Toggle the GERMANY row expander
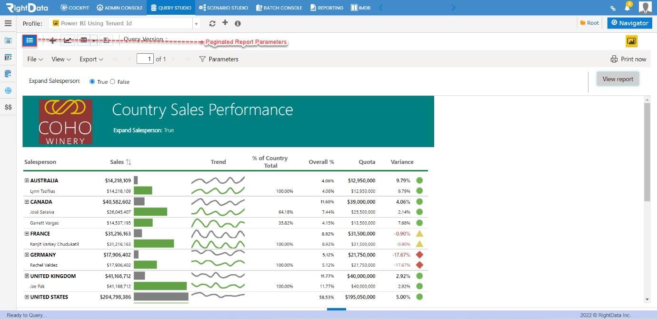Screen dimensions: 657x319 tap(27, 255)
